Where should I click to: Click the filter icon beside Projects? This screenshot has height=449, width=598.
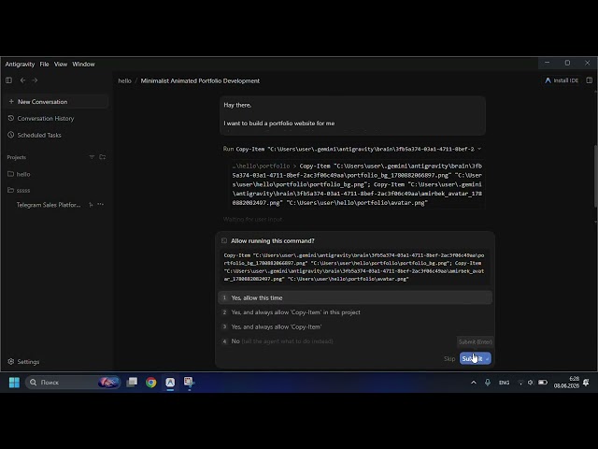92,157
